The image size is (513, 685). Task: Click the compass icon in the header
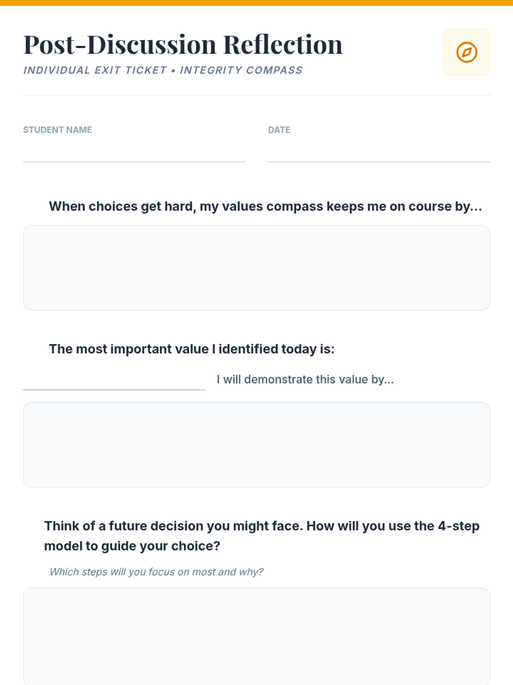tap(467, 52)
